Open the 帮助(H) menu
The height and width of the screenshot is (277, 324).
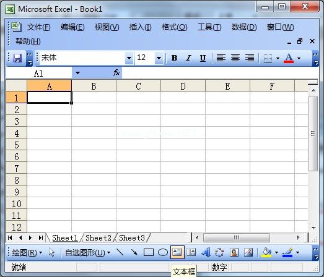pos(28,41)
